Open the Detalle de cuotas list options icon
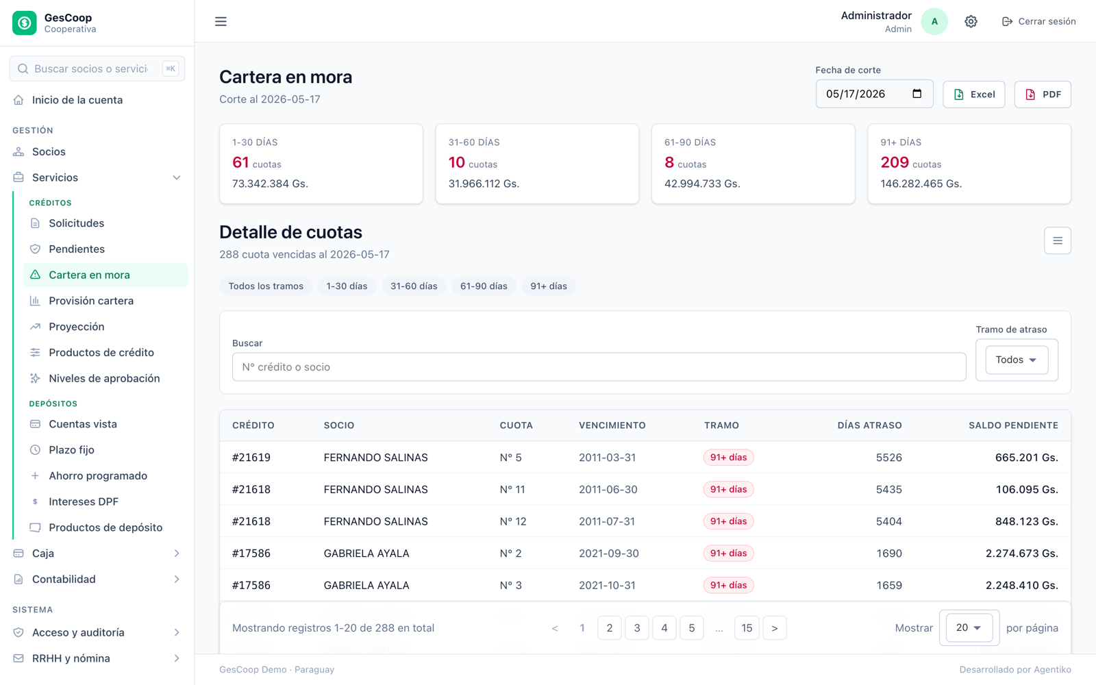This screenshot has height=685, width=1096. coord(1057,240)
